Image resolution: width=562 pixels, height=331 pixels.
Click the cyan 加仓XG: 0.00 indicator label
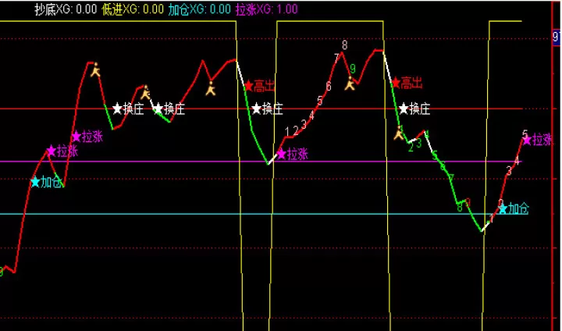pos(199,9)
